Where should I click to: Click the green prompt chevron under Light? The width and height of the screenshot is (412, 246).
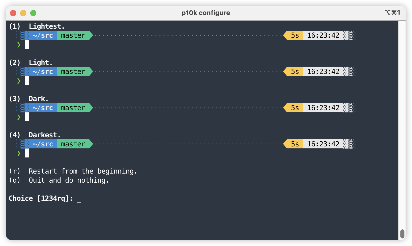click(19, 81)
